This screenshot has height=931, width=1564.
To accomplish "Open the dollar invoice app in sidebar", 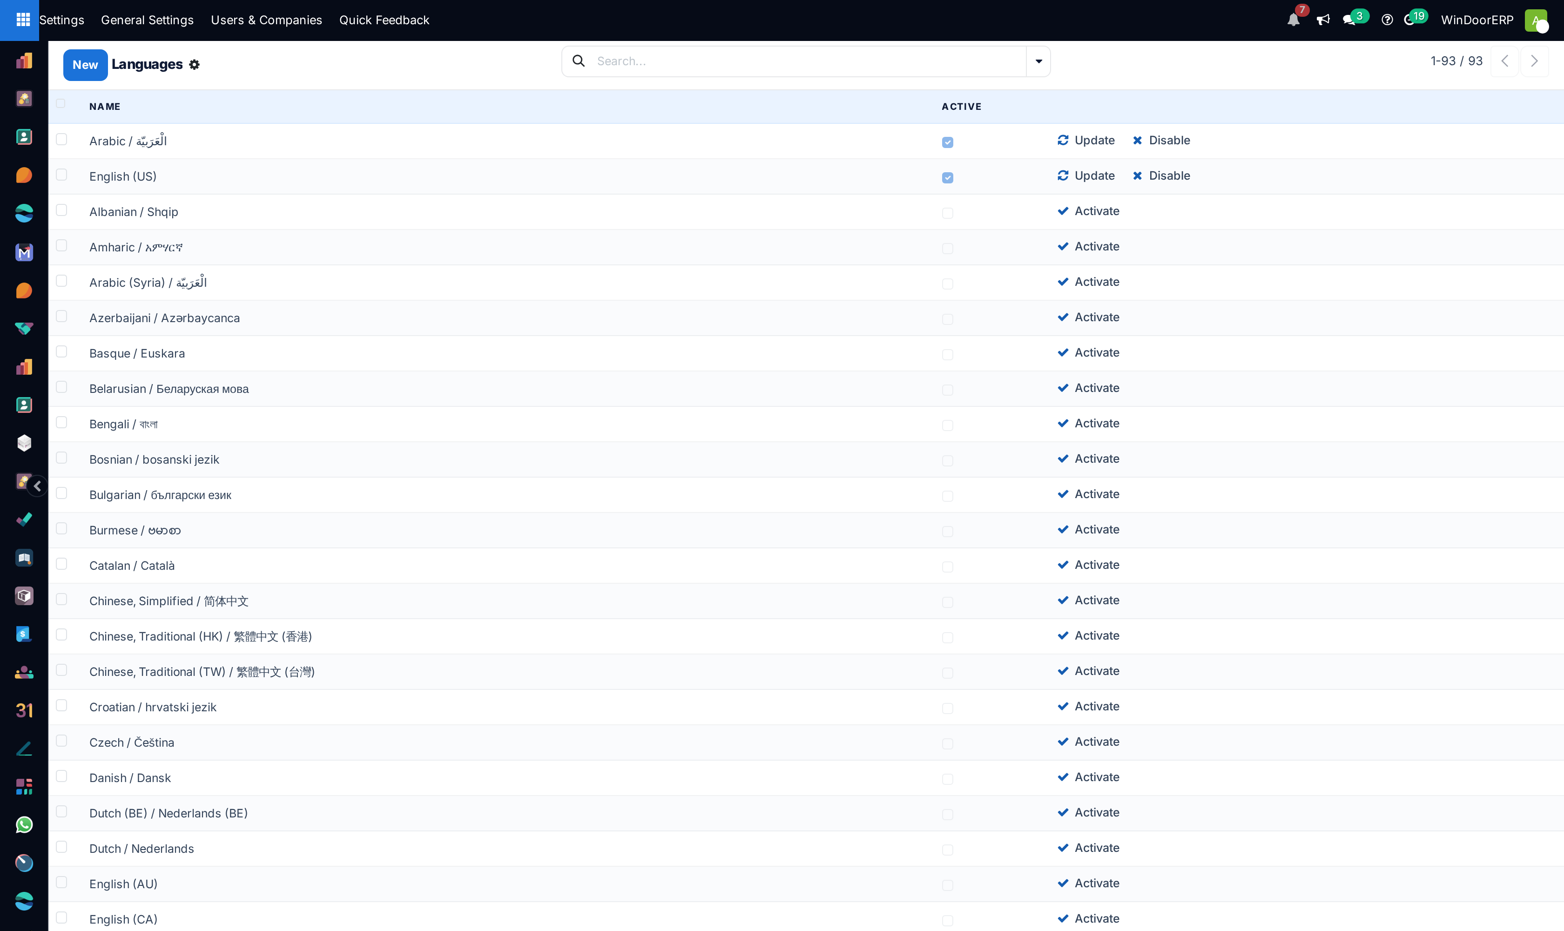I will (x=24, y=634).
